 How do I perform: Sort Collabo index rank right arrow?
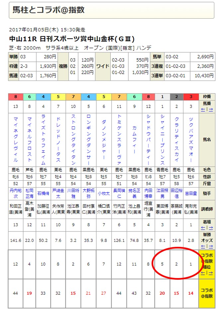click(x=211, y=273)
